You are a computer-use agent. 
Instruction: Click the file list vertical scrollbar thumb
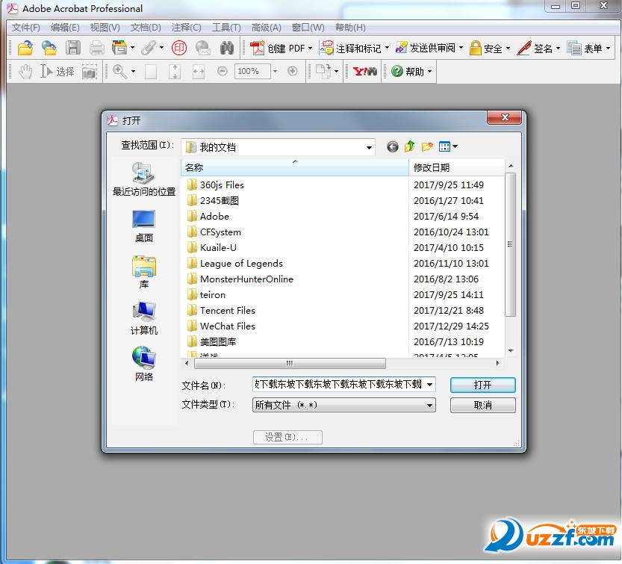511,244
